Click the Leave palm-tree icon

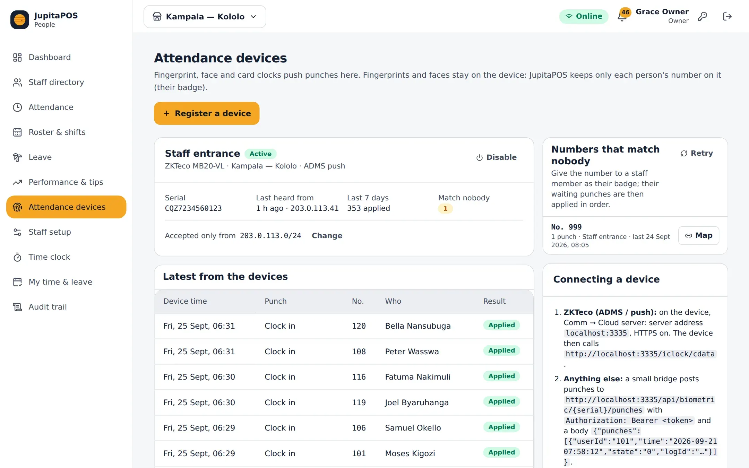[17, 157]
